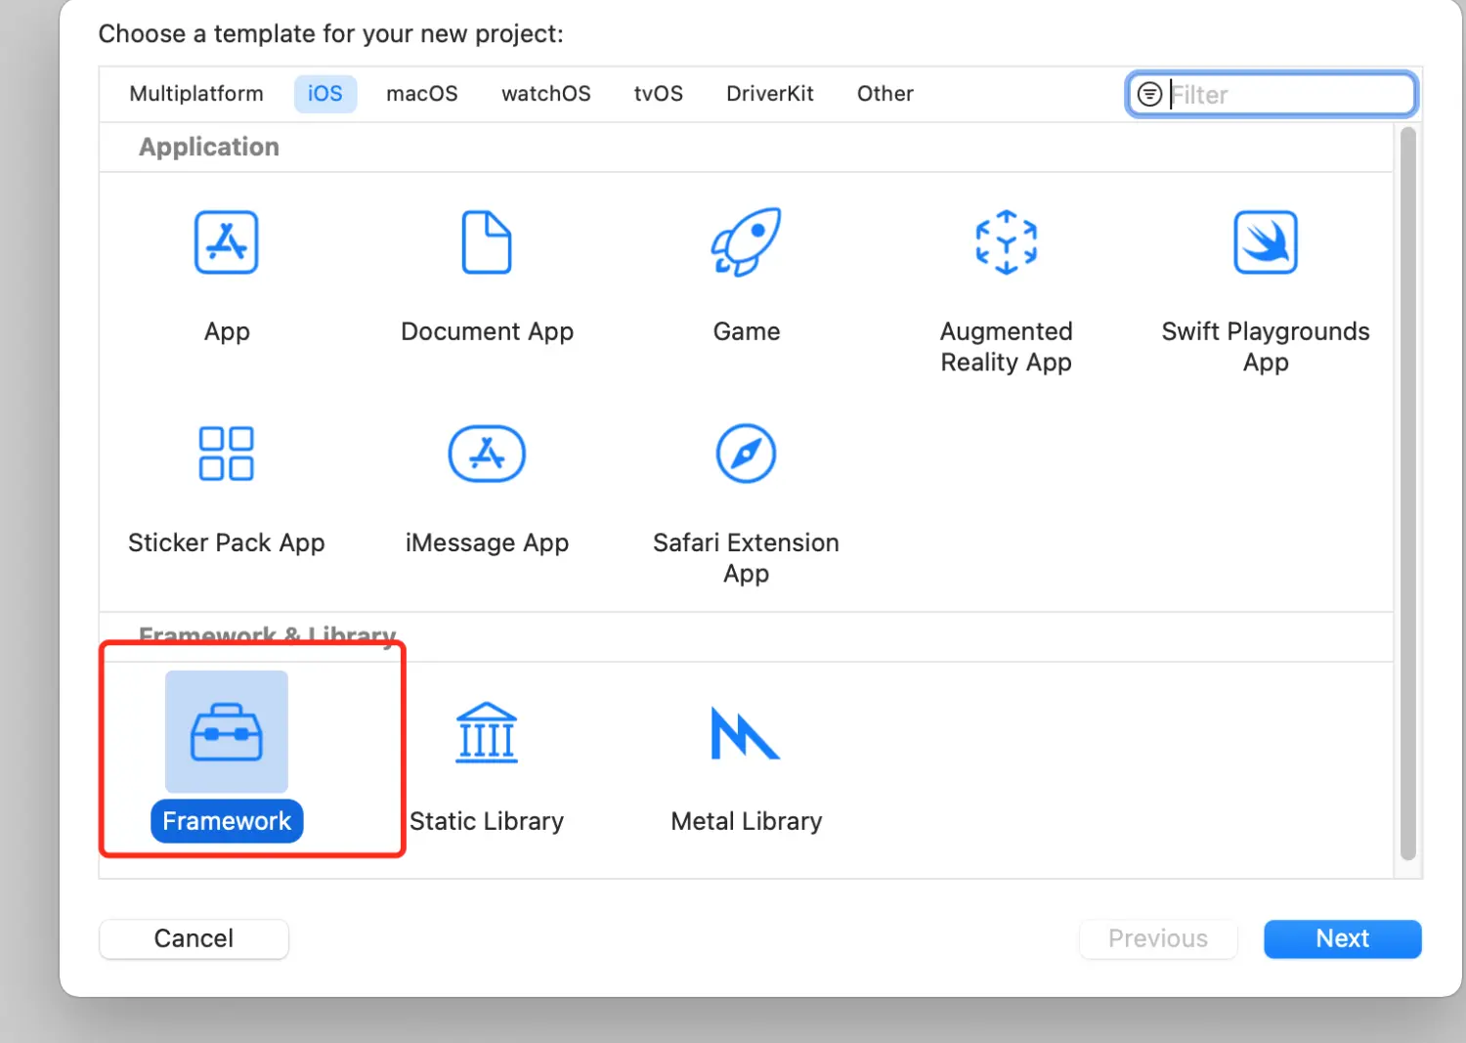
Task: Choose the Framework toolbox icon
Action: (226, 732)
